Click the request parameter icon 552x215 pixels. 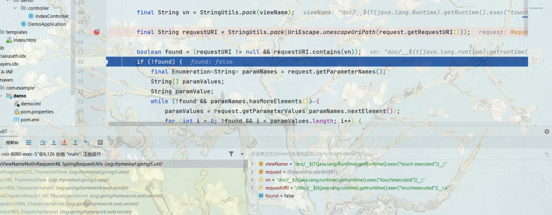pos(261,172)
